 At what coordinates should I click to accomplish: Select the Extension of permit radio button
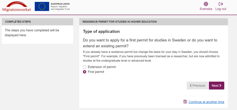pyautogui.click(x=85, y=67)
